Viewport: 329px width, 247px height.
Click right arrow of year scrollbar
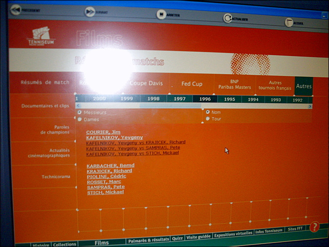(310, 107)
